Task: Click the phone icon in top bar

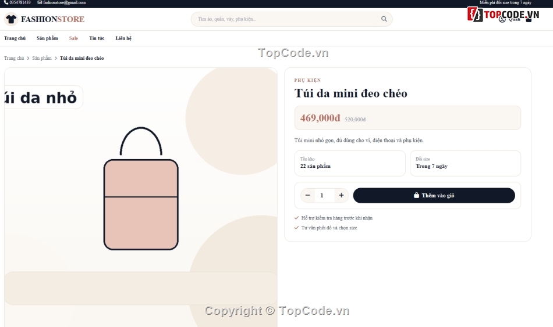Action: (6, 2)
